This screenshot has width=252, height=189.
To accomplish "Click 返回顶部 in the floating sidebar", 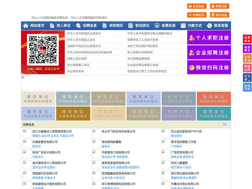I will coord(247,87).
